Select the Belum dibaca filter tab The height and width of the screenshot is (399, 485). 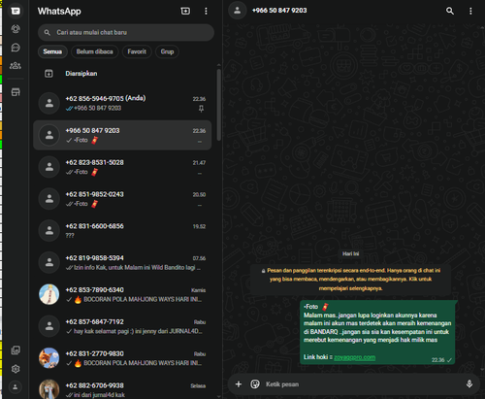94,51
